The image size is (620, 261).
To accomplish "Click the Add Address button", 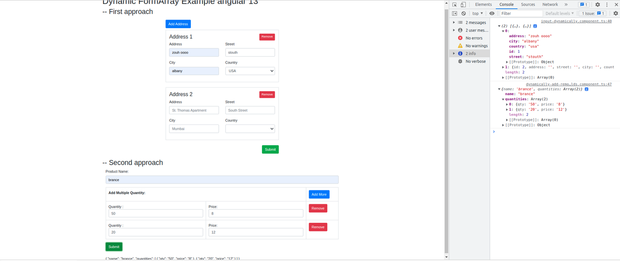I will [178, 24].
